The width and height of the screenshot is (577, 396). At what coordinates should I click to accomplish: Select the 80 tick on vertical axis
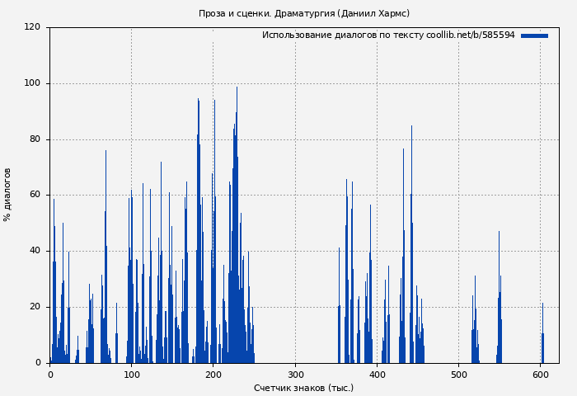pos(35,139)
